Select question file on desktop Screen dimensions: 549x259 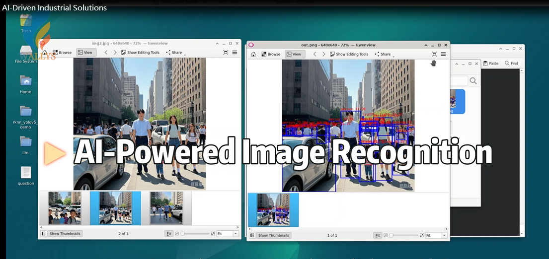(25, 176)
